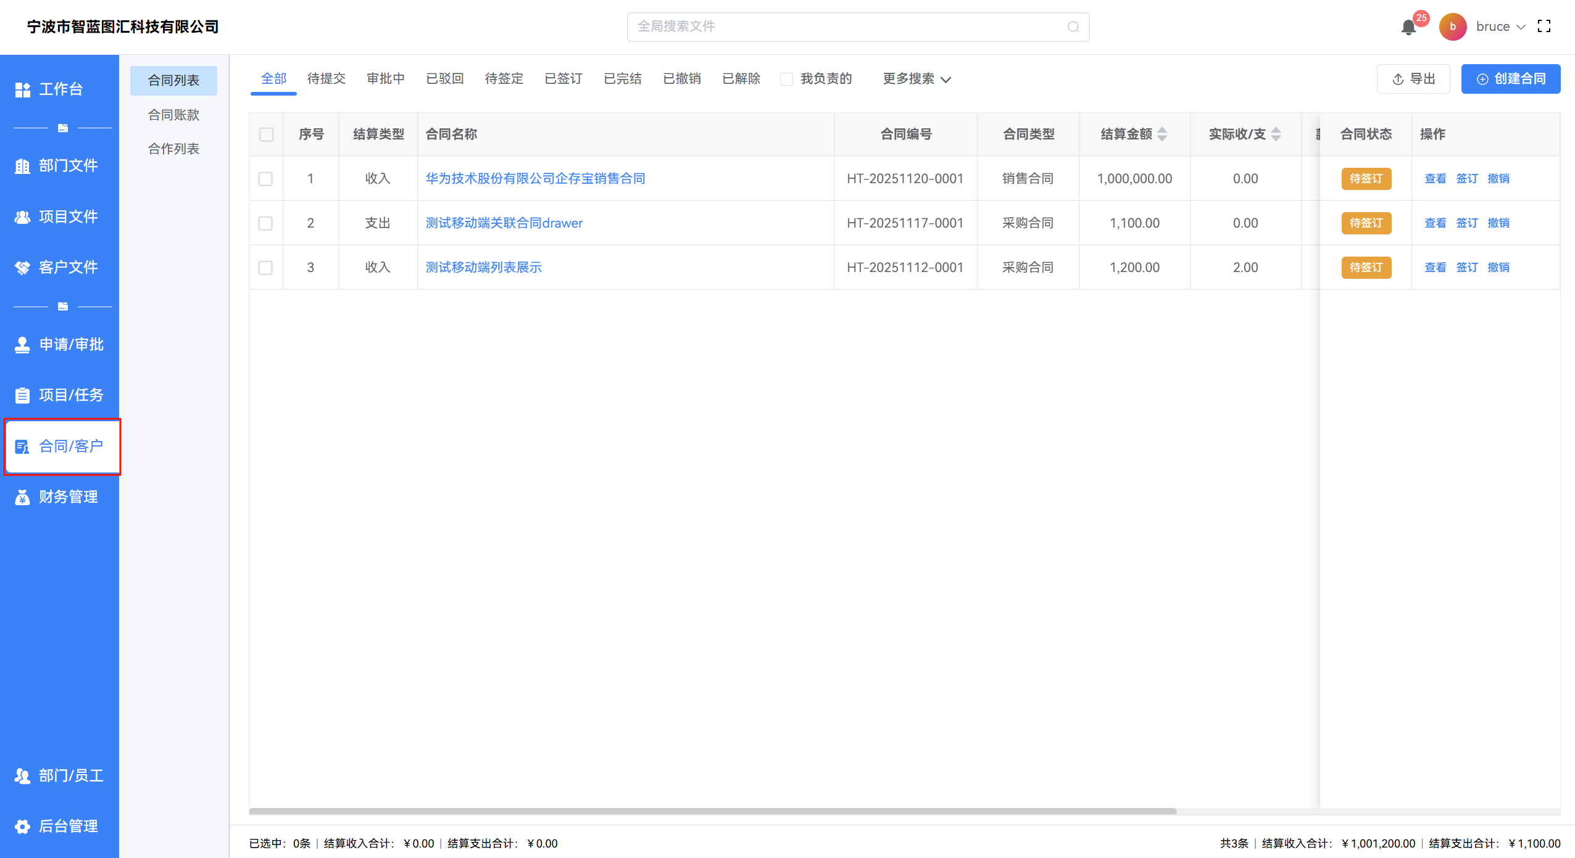Click the horizontal table scrollbar

coord(713,811)
